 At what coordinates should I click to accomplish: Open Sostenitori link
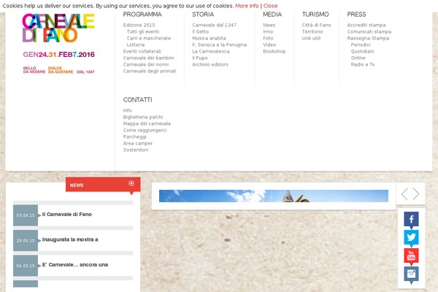tap(136, 150)
